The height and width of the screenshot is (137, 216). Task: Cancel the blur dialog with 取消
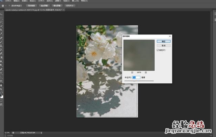(163, 46)
